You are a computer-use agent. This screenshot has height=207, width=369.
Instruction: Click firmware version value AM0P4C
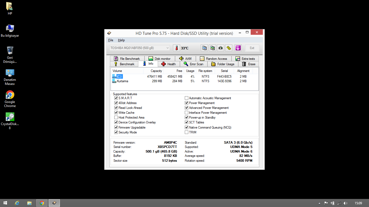170,143
